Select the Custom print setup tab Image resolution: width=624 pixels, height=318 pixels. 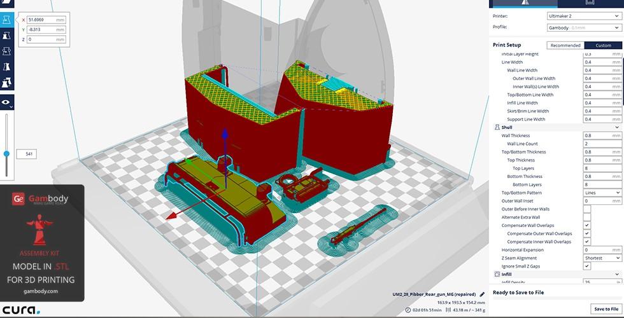602,45
